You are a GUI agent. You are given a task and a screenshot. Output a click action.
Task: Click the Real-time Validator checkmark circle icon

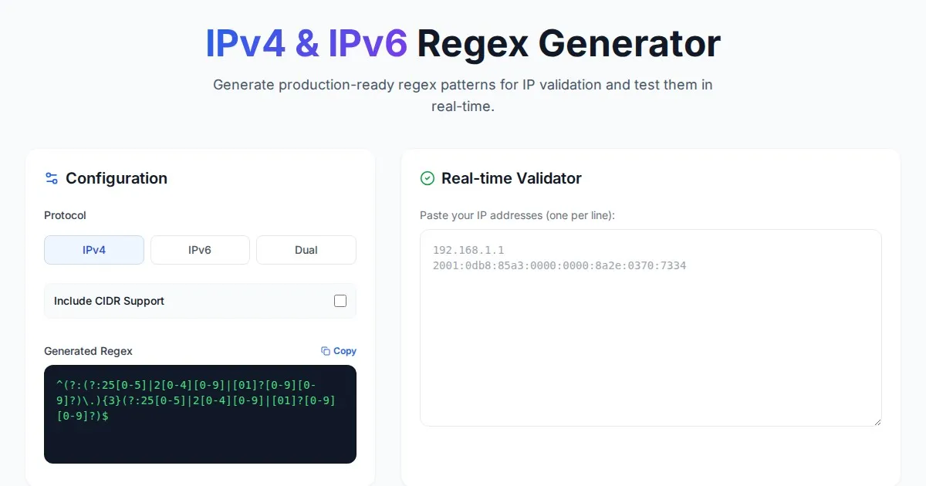click(428, 178)
